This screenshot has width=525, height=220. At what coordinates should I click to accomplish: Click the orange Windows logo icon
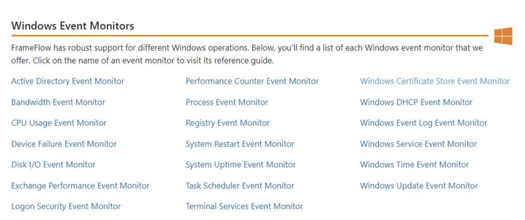coord(503,36)
